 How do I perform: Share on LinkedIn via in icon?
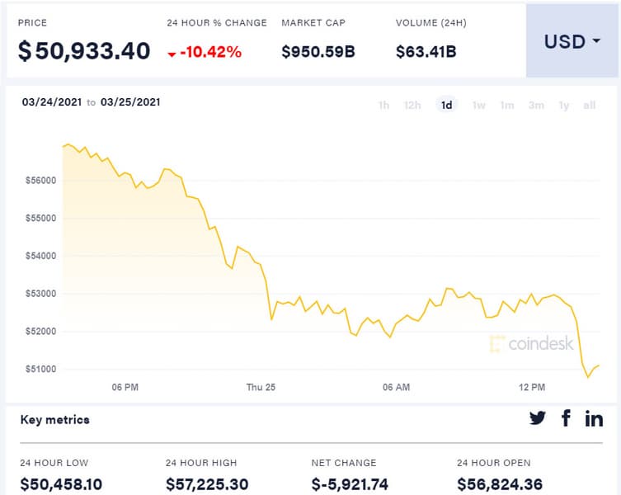pyautogui.click(x=594, y=418)
